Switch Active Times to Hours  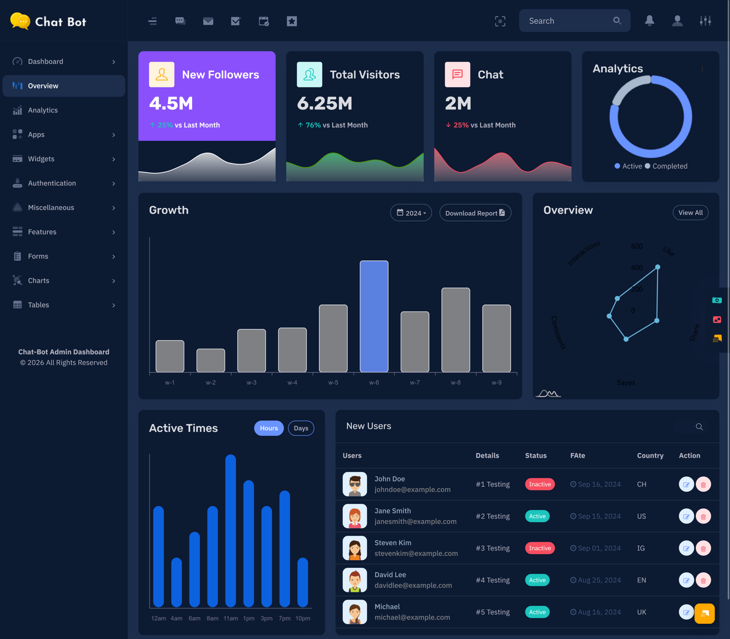click(269, 428)
